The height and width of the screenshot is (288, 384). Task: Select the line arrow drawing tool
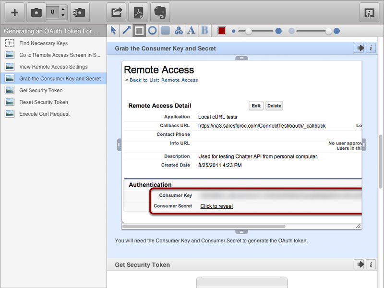[126, 31]
